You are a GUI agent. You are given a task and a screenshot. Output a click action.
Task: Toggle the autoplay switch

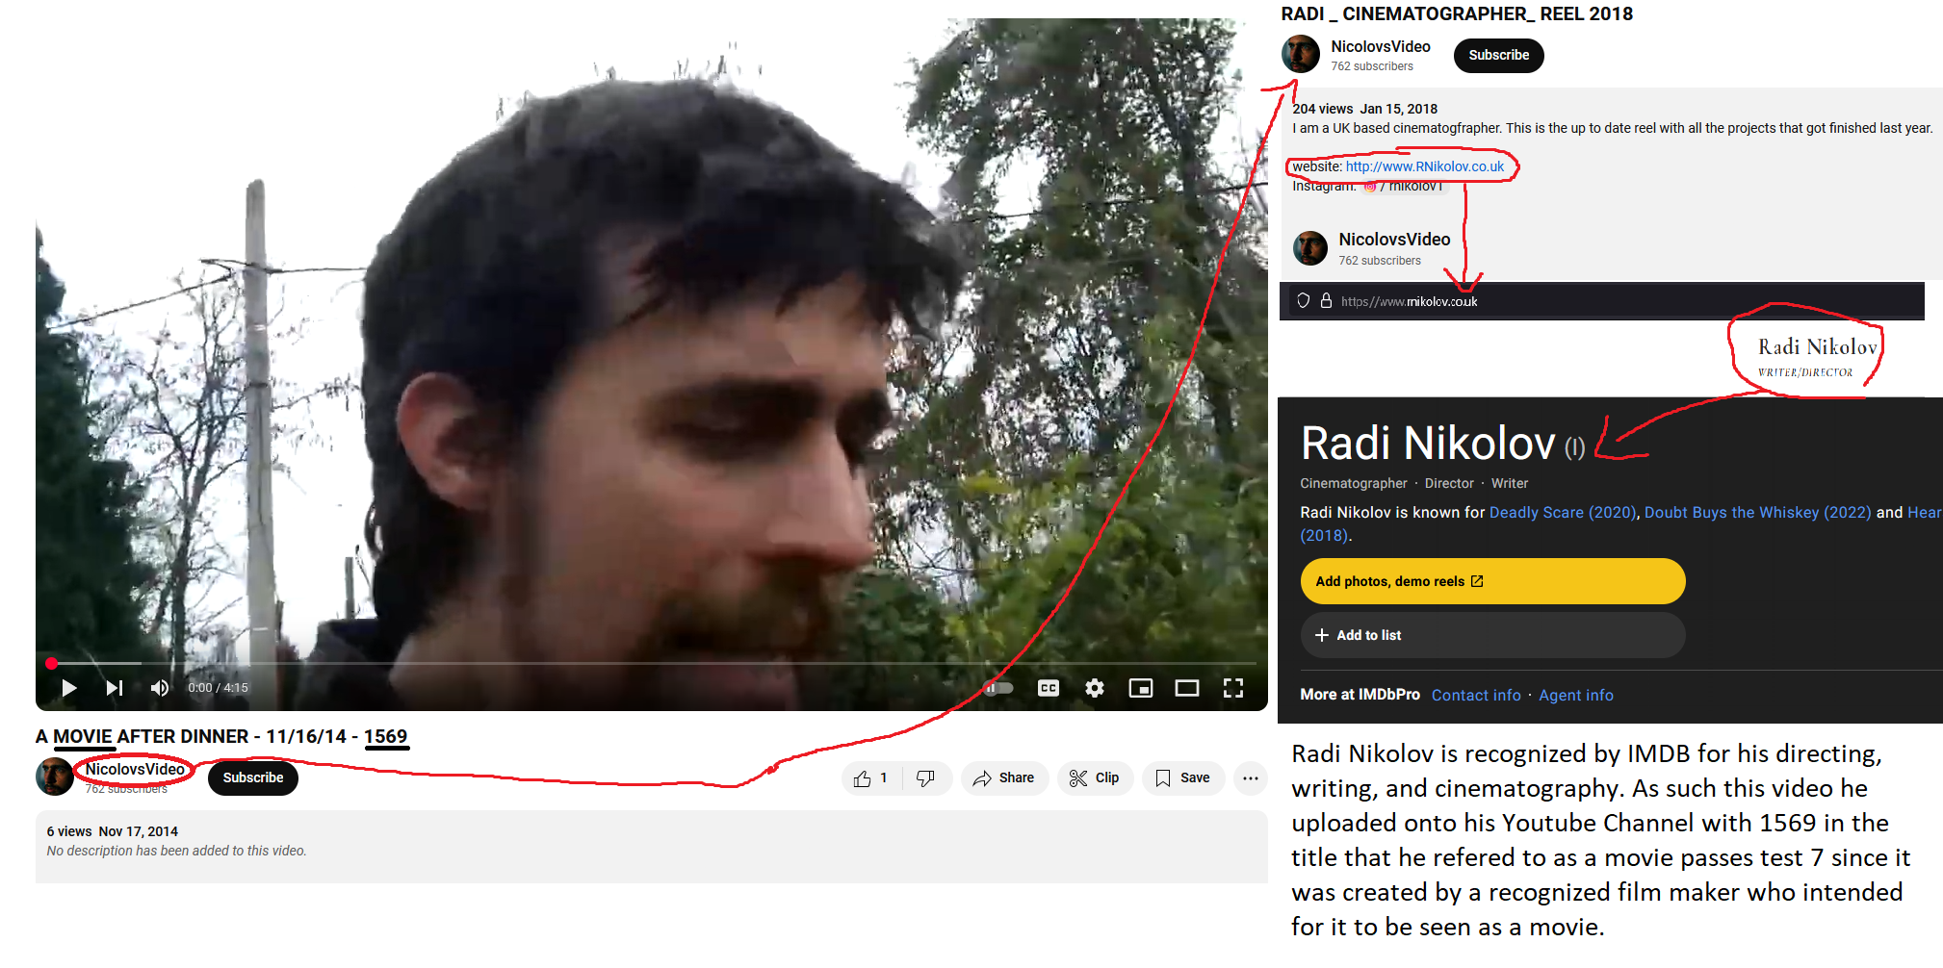pyautogui.click(x=998, y=688)
